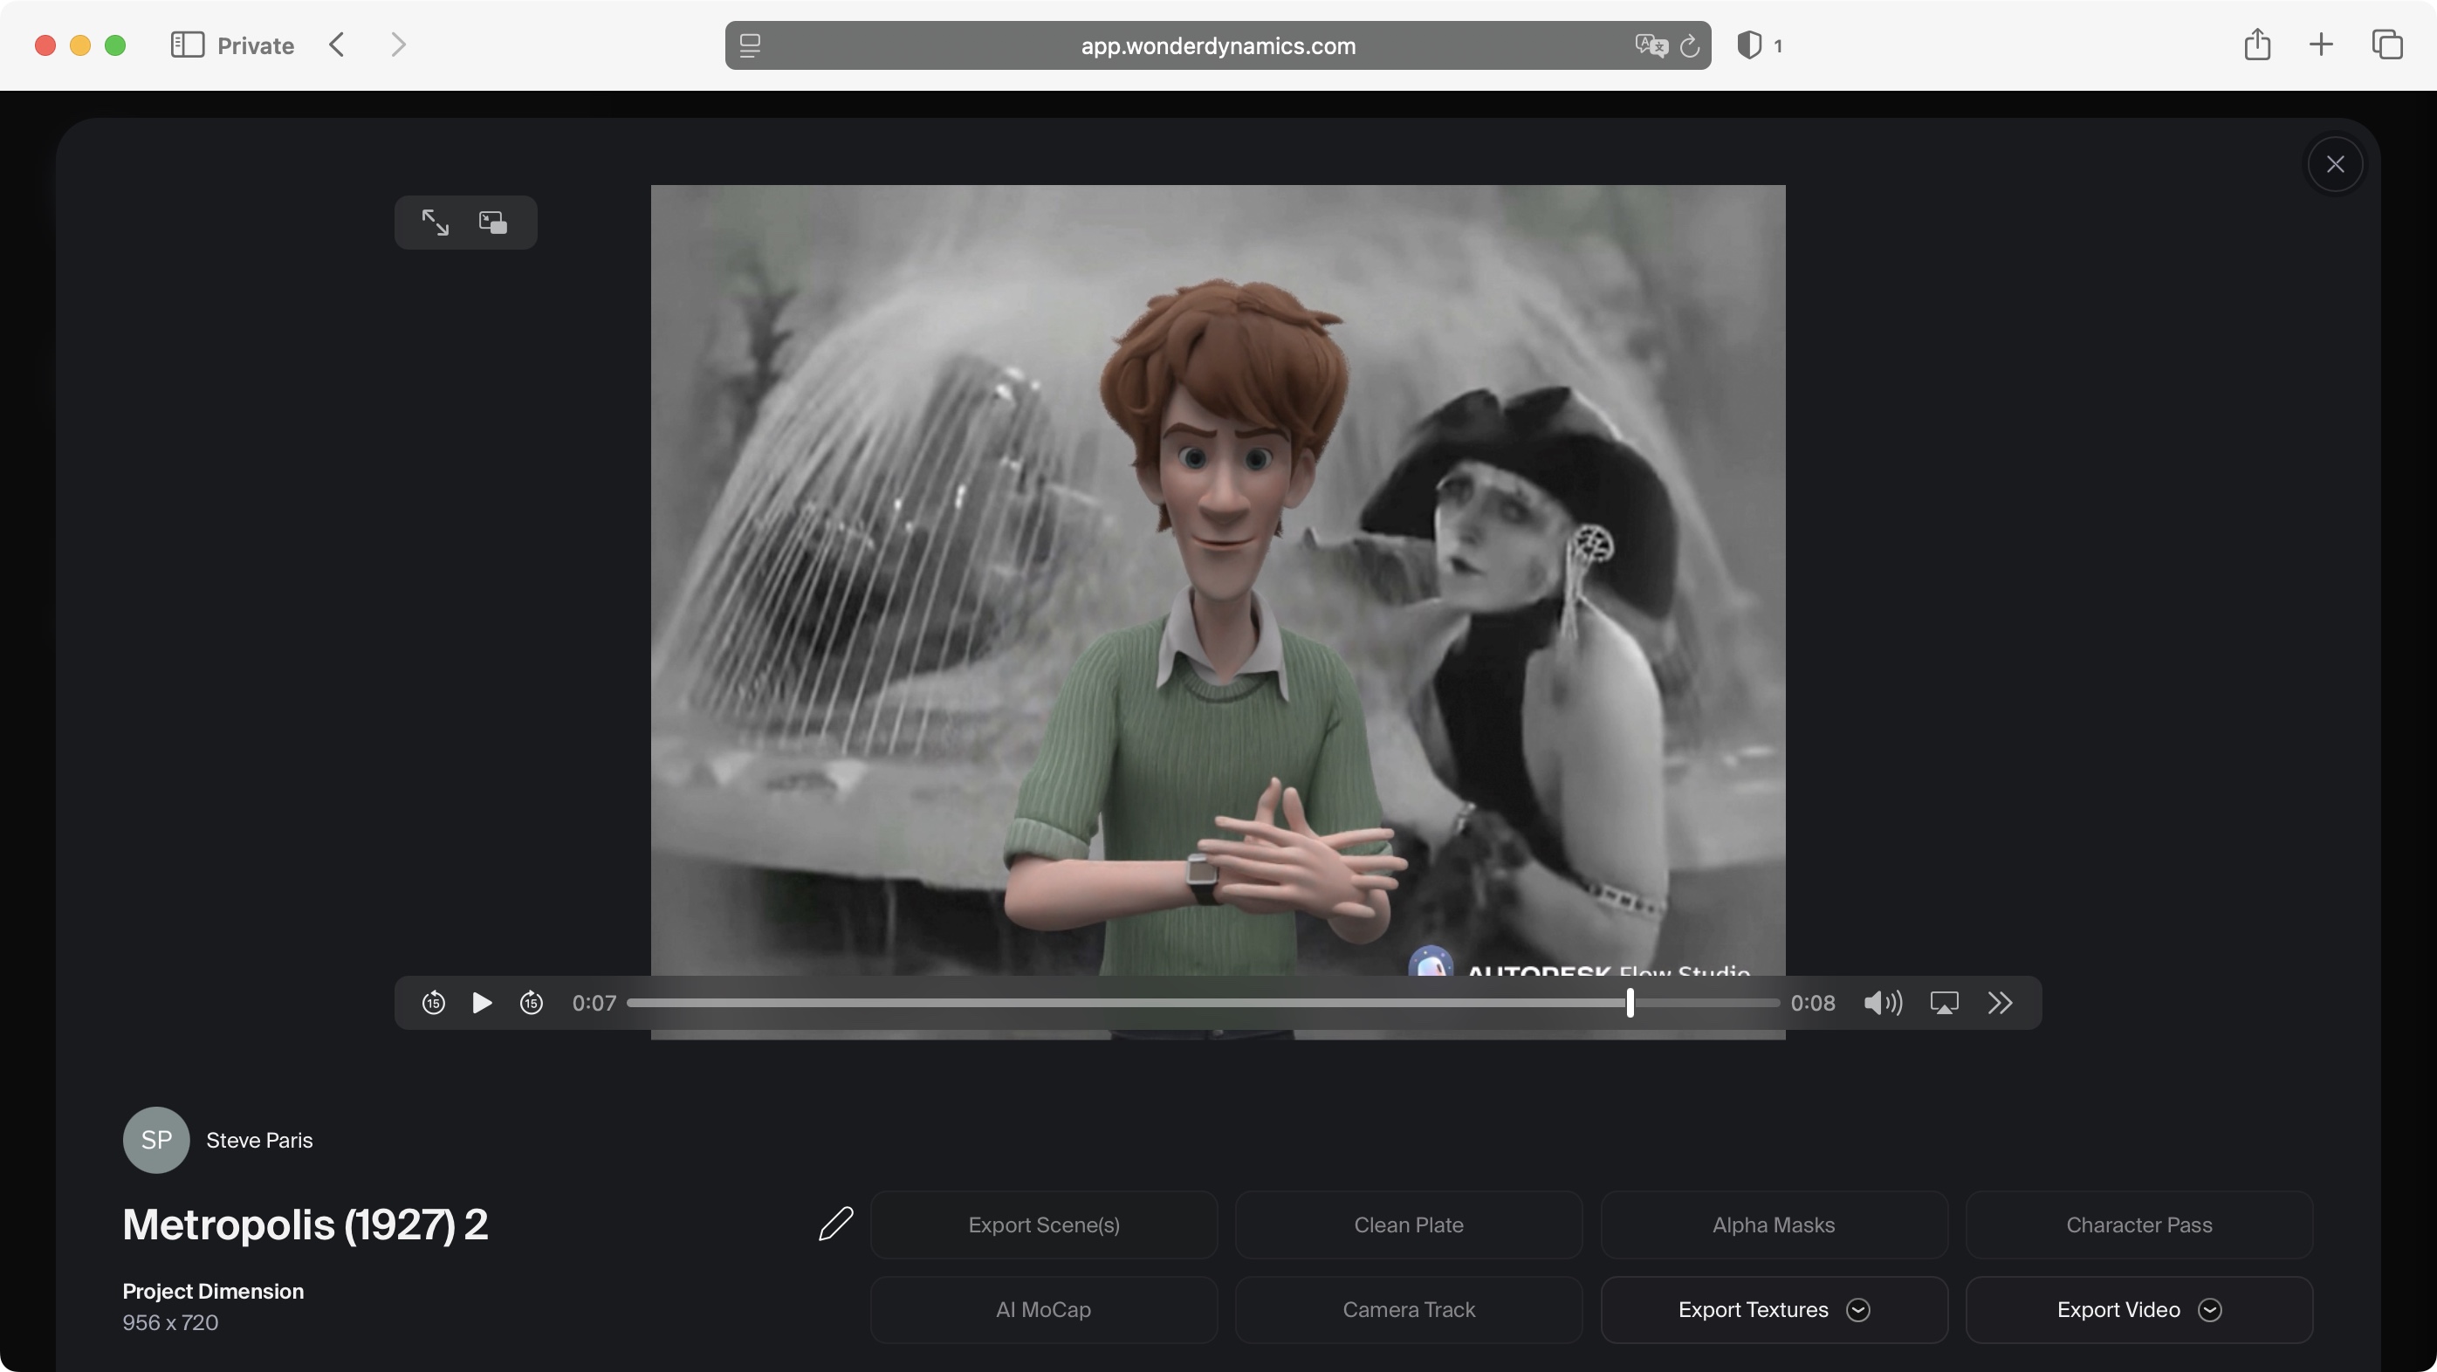
Task: Skip forward 15 seconds in the video
Action: pyautogui.click(x=532, y=1003)
